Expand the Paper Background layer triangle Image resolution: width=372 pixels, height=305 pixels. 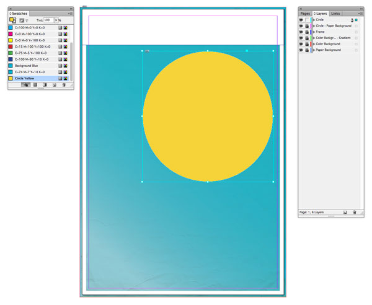click(314, 50)
